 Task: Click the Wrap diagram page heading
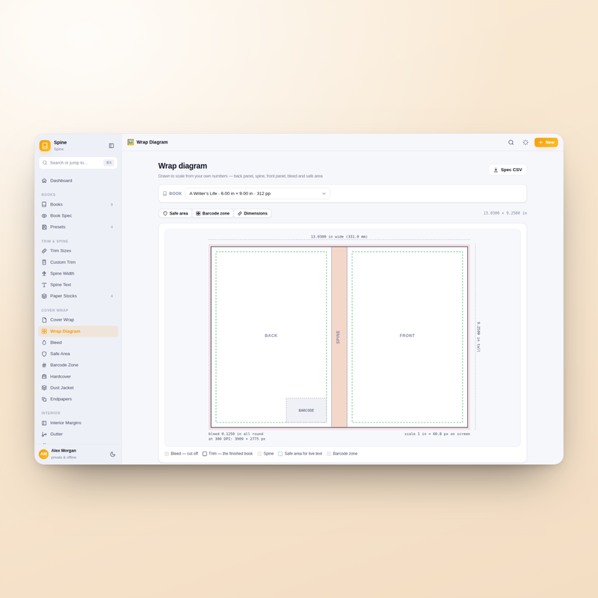[x=182, y=166]
